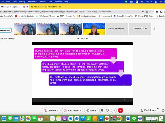Open the chat bubble icon beside Participants

click(x=163, y=110)
